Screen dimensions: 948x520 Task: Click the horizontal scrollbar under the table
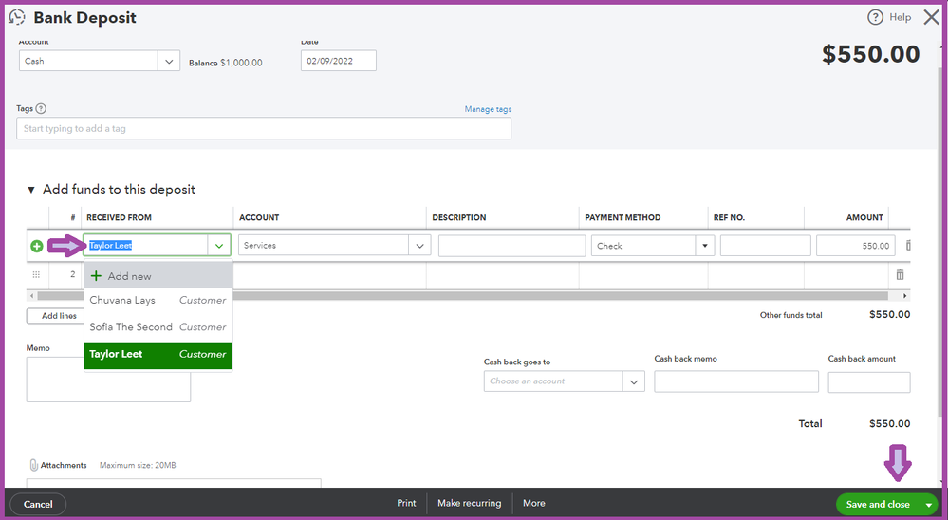click(x=462, y=296)
